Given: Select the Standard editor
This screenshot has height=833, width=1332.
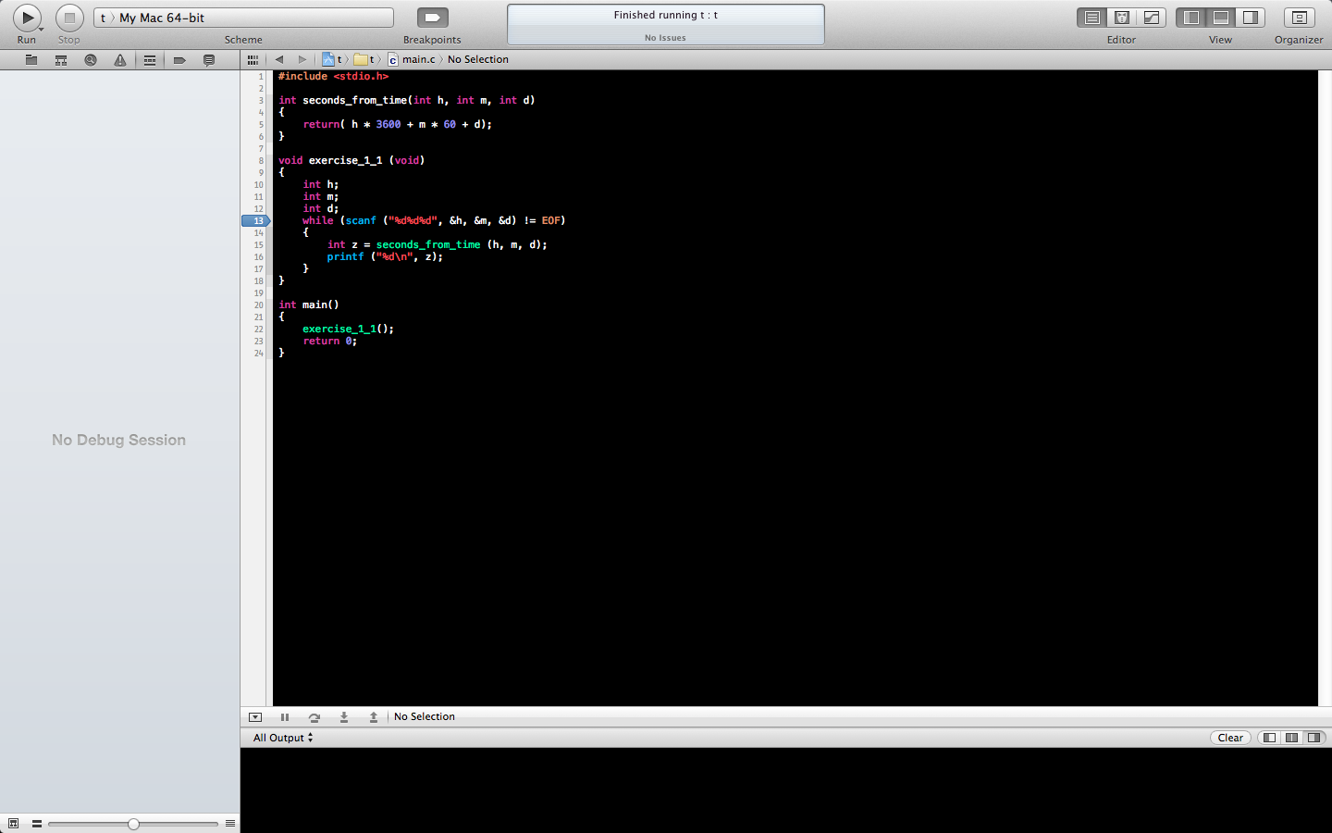Looking at the screenshot, I should [1092, 18].
